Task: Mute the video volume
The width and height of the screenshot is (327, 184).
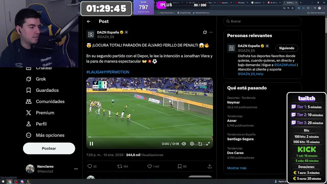Action: [184, 144]
